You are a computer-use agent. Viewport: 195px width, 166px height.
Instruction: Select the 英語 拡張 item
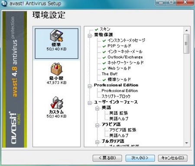click(118, 113)
